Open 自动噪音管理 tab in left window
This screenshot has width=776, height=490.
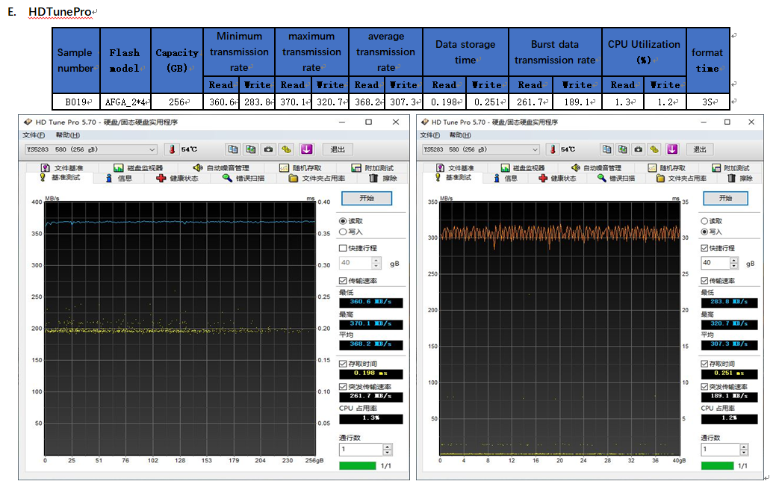pos(221,168)
